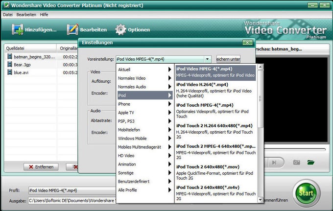This screenshot has height=211, width=333.
Task: Choose iPod Touch 2 H.264 640x480(*.mp4)
Action: pyautogui.click(x=216, y=131)
